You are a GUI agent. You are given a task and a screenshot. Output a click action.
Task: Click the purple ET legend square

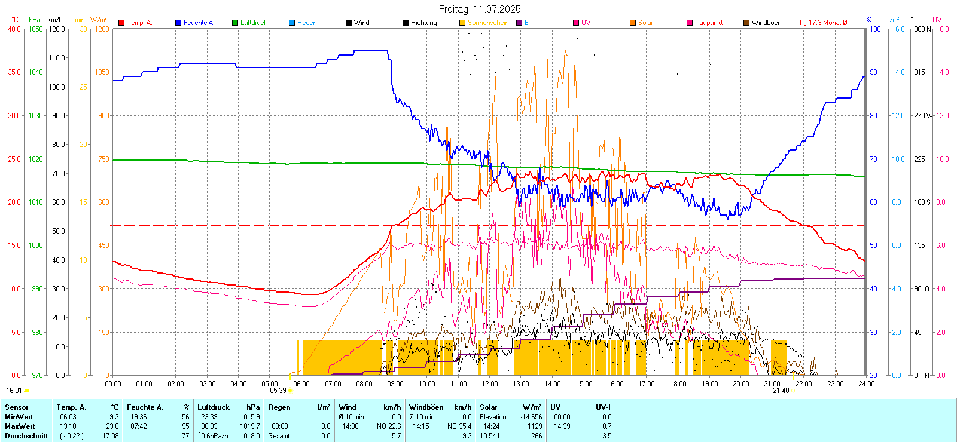click(519, 23)
